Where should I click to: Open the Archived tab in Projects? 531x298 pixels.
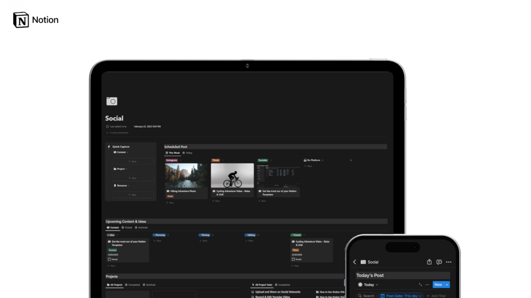(149, 285)
